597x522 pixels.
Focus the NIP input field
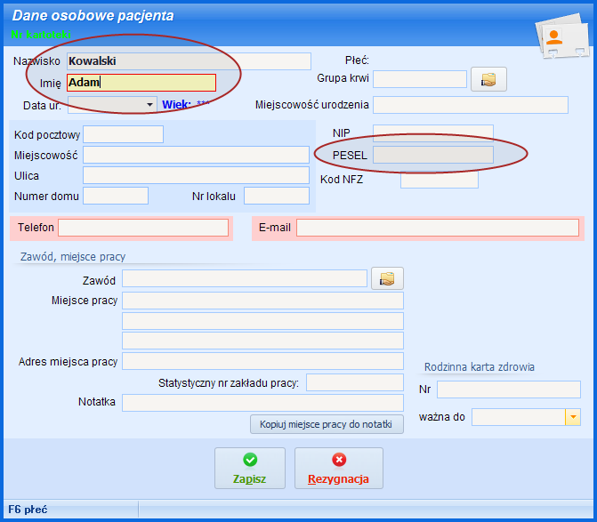pyautogui.click(x=432, y=133)
